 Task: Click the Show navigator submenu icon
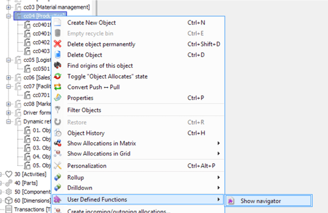point(231,201)
